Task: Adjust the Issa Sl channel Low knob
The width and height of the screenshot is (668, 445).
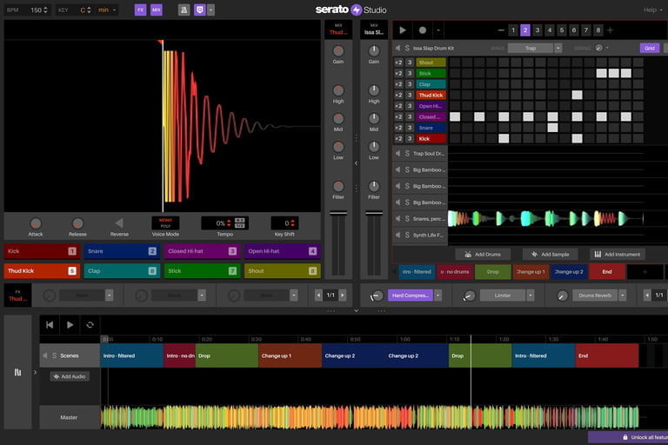Action: 374,147
